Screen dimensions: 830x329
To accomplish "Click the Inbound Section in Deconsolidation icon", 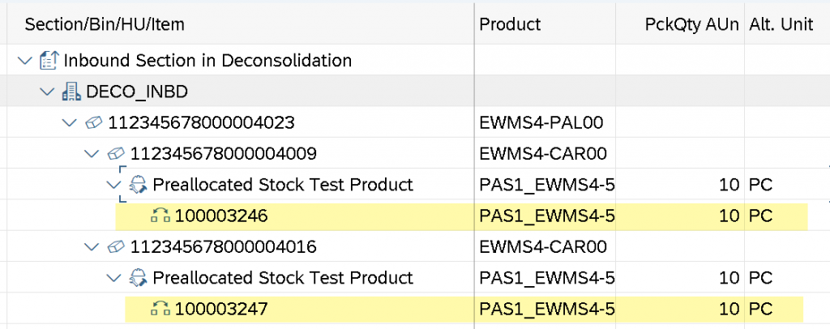I will pyautogui.click(x=50, y=60).
